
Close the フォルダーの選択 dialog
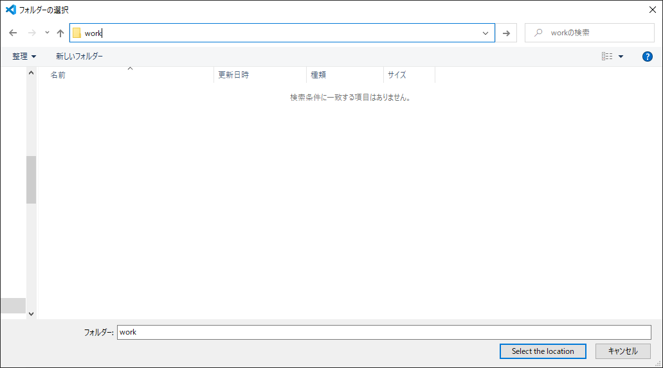tap(653, 10)
